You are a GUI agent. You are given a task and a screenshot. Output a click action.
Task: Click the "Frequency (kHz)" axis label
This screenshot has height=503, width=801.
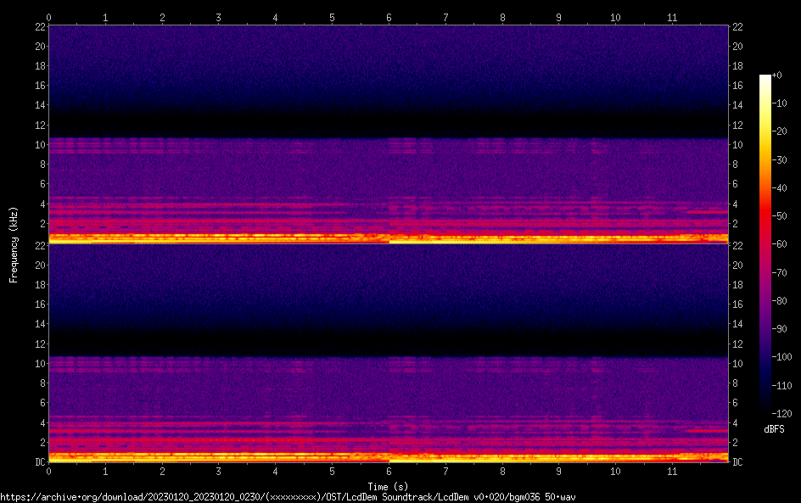click(14, 244)
